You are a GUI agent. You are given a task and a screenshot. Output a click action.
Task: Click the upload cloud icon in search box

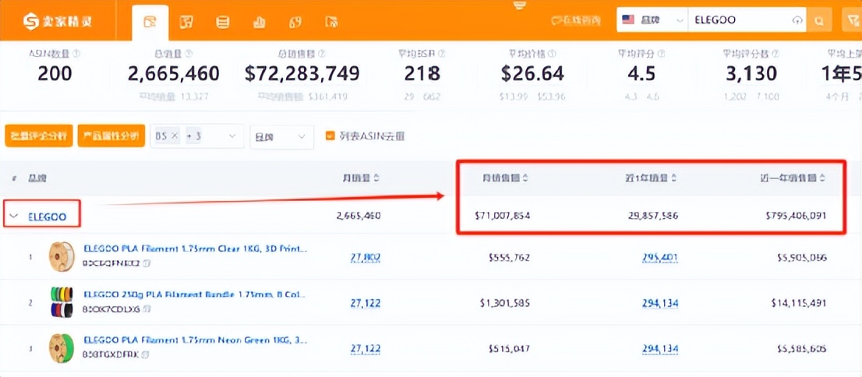click(x=797, y=20)
